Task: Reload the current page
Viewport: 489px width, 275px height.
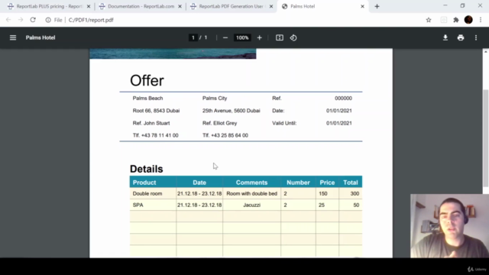Action: (x=33, y=20)
